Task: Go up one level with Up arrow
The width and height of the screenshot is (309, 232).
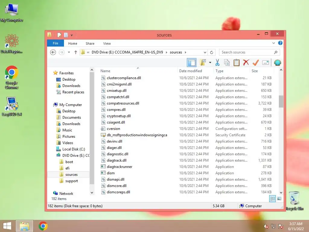Action: pyautogui.click(x=76, y=52)
